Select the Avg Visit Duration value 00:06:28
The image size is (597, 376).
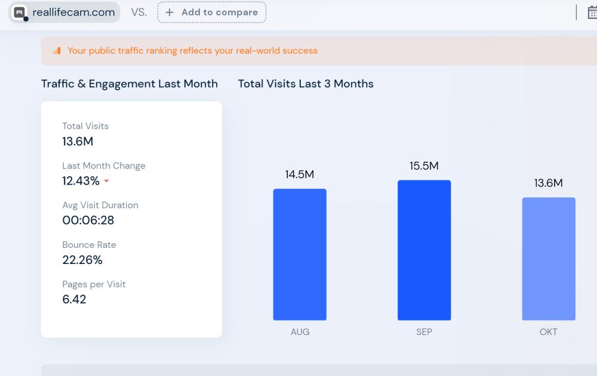pos(88,220)
